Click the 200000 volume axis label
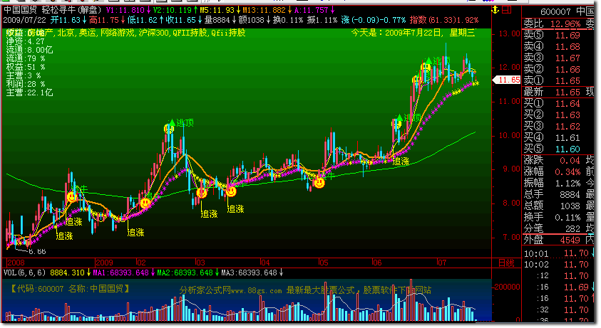This screenshot has height=328, width=601. 506,287
